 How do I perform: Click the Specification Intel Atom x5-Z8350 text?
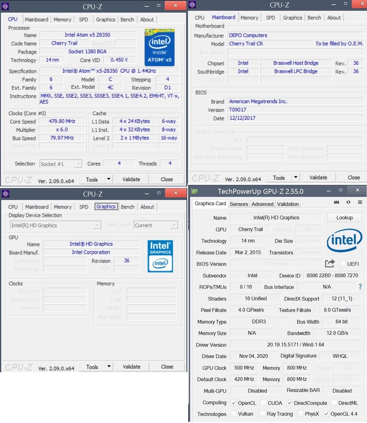tap(109, 71)
